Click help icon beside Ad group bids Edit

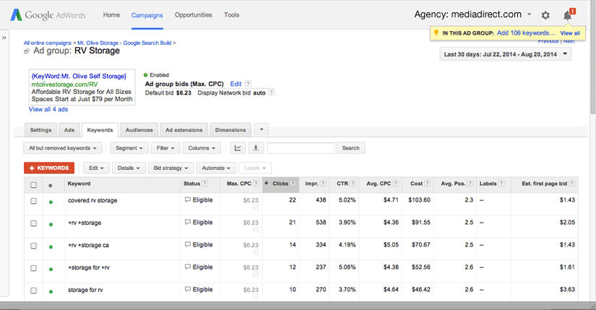click(x=248, y=84)
